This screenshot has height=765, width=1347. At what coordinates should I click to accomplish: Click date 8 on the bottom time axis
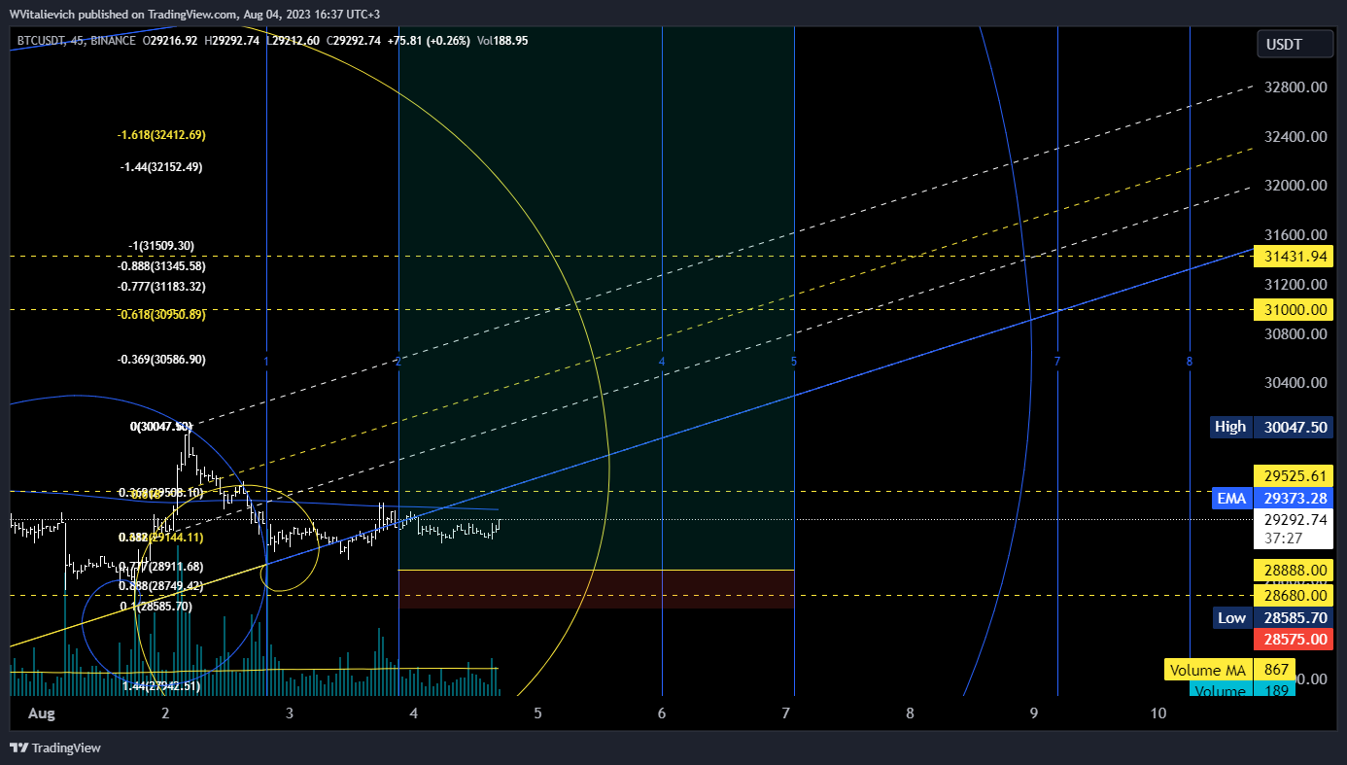click(910, 713)
